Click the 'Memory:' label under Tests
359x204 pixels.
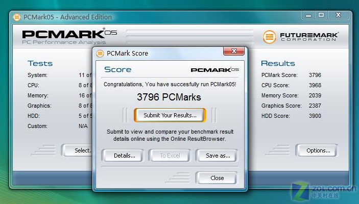coord(38,95)
